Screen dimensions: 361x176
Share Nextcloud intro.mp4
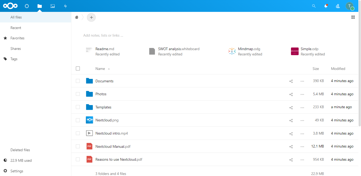point(291,134)
